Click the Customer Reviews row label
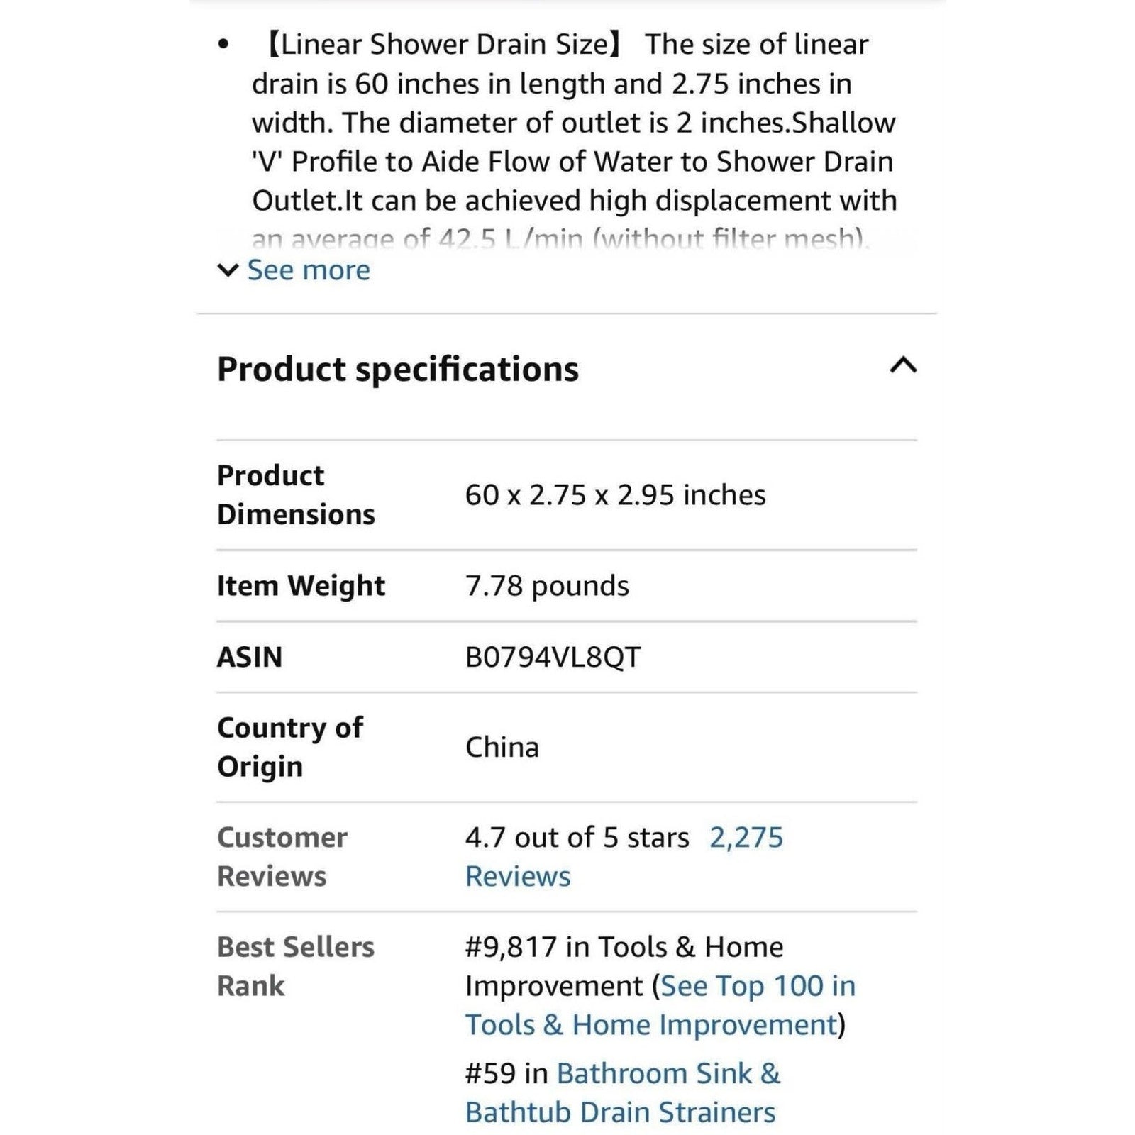Screen dimensions: 1135x1135 point(282,857)
